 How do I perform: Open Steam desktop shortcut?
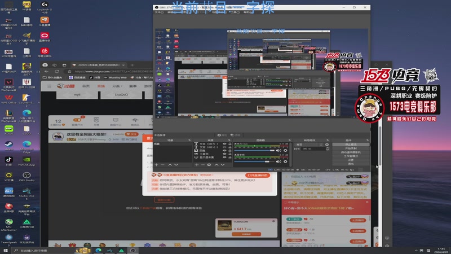8,146
